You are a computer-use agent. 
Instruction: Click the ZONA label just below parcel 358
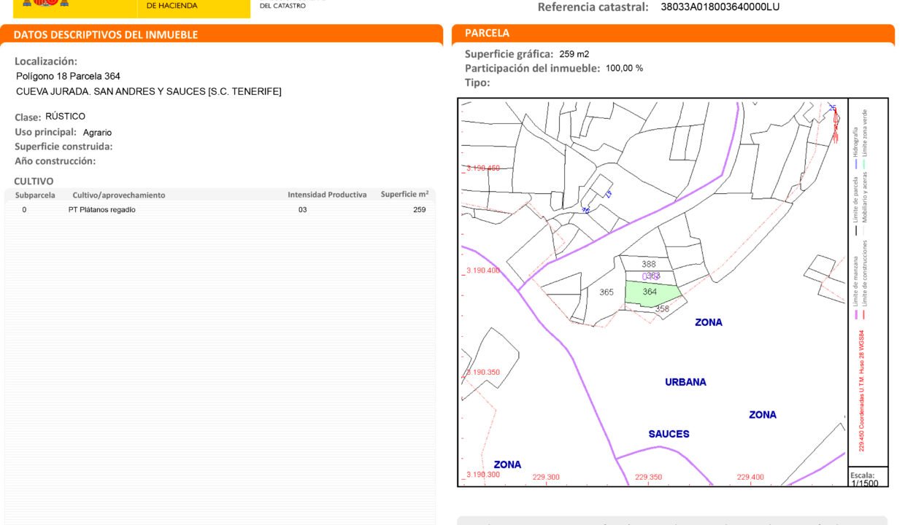(708, 322)
